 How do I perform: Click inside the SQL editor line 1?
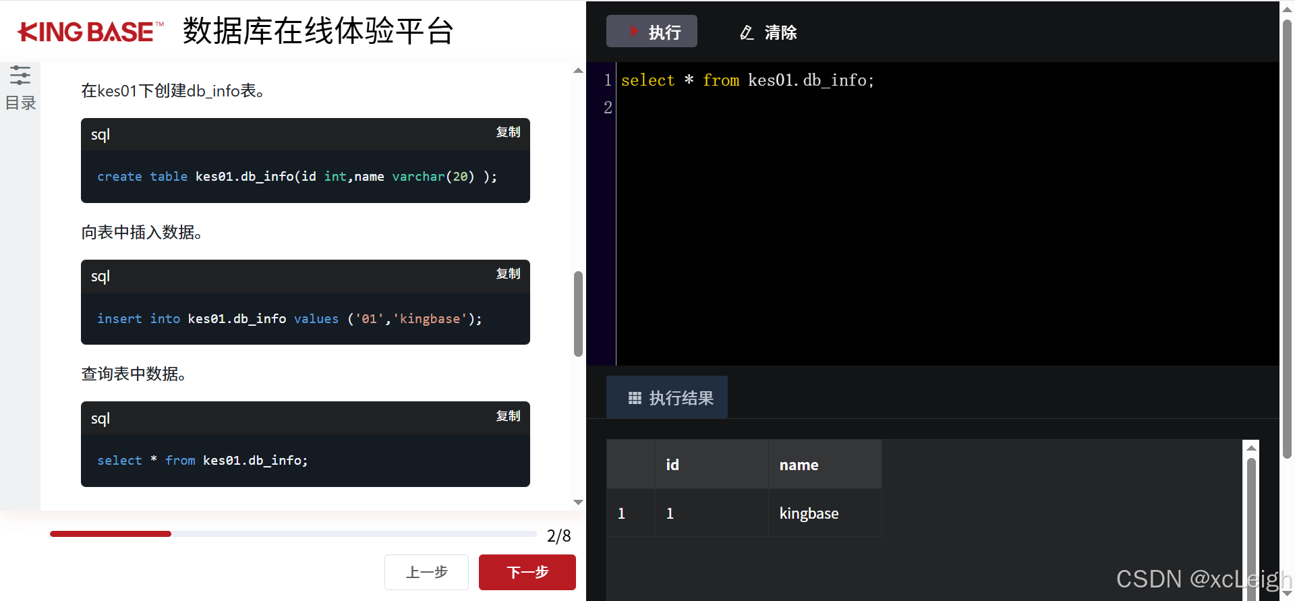pyautogui.click(x=747, y=80)
